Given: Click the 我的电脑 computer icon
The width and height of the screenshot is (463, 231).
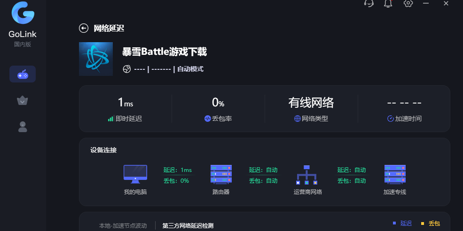Looking at the screenshot, I should click(x=135, y=173).
